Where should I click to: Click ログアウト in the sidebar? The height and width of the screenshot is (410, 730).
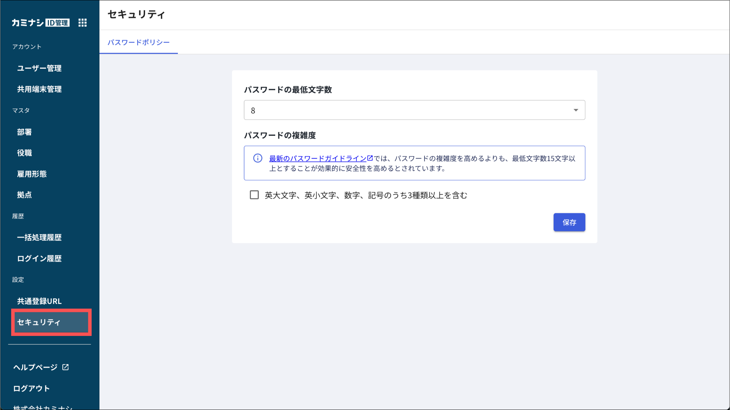click(x=31, y=388)
